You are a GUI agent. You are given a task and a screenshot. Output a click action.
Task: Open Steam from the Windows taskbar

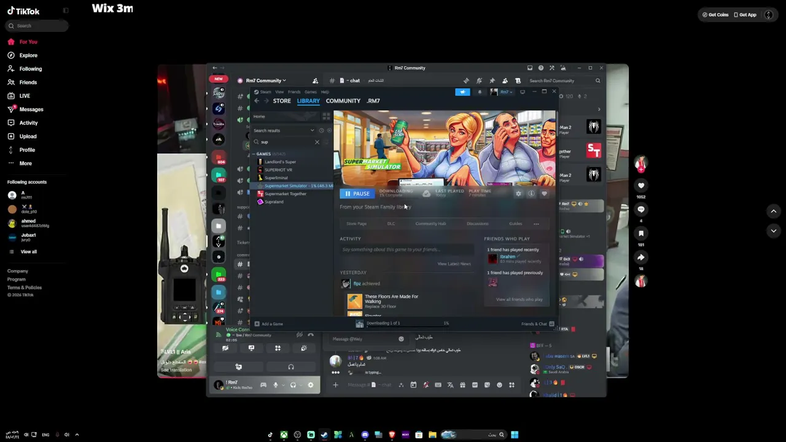pyautogui.click(x=324, y=435)
